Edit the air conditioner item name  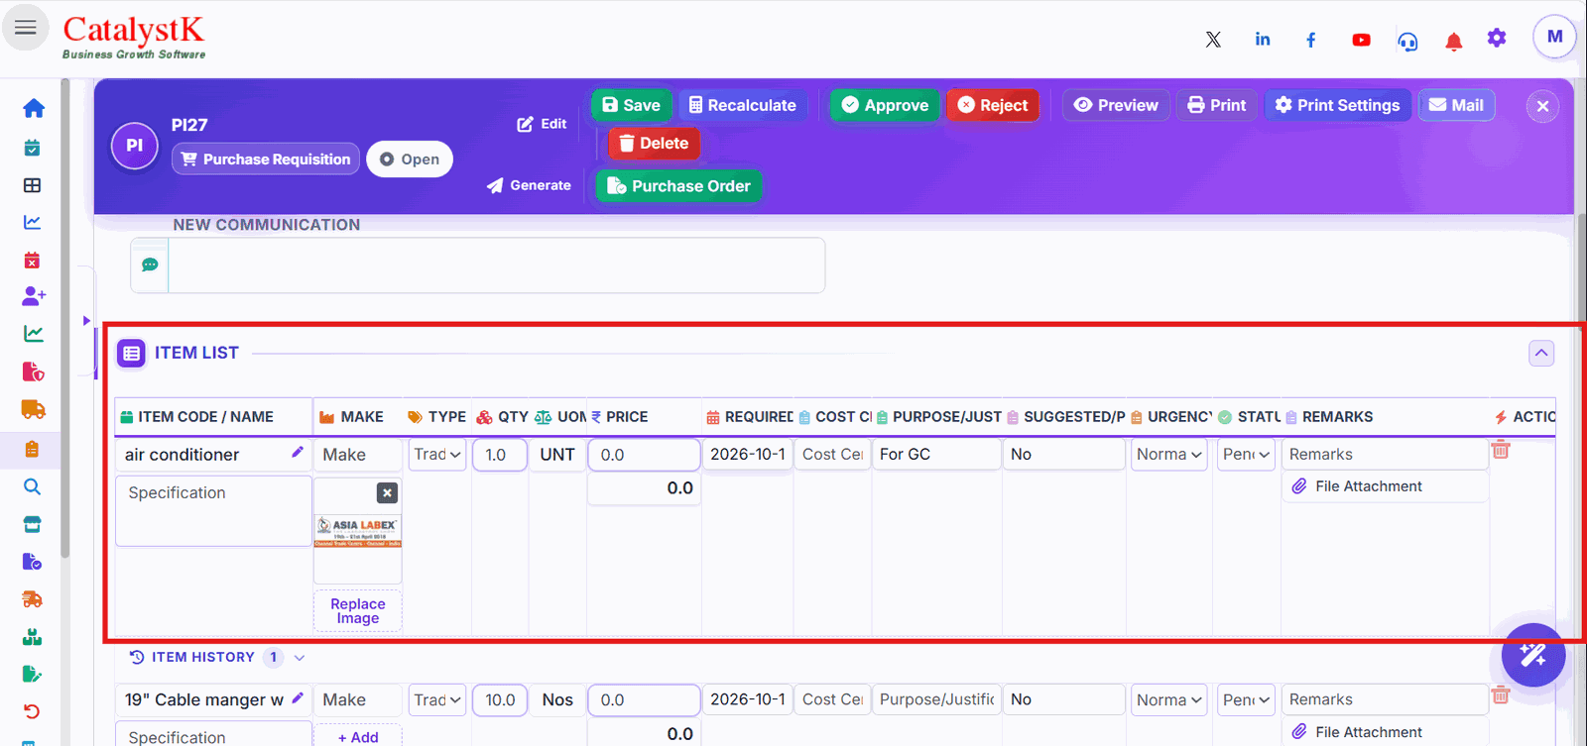[298, 452]
